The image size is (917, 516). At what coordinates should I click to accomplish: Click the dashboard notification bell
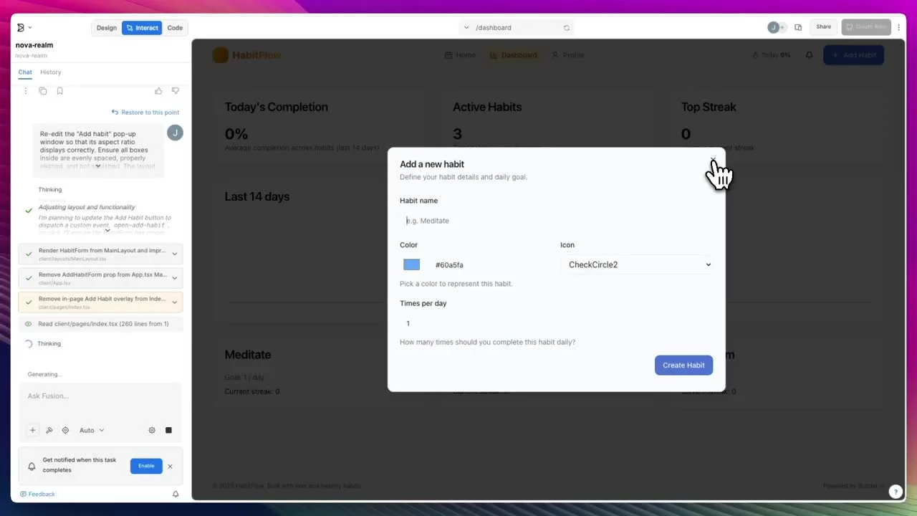(809, 55)
